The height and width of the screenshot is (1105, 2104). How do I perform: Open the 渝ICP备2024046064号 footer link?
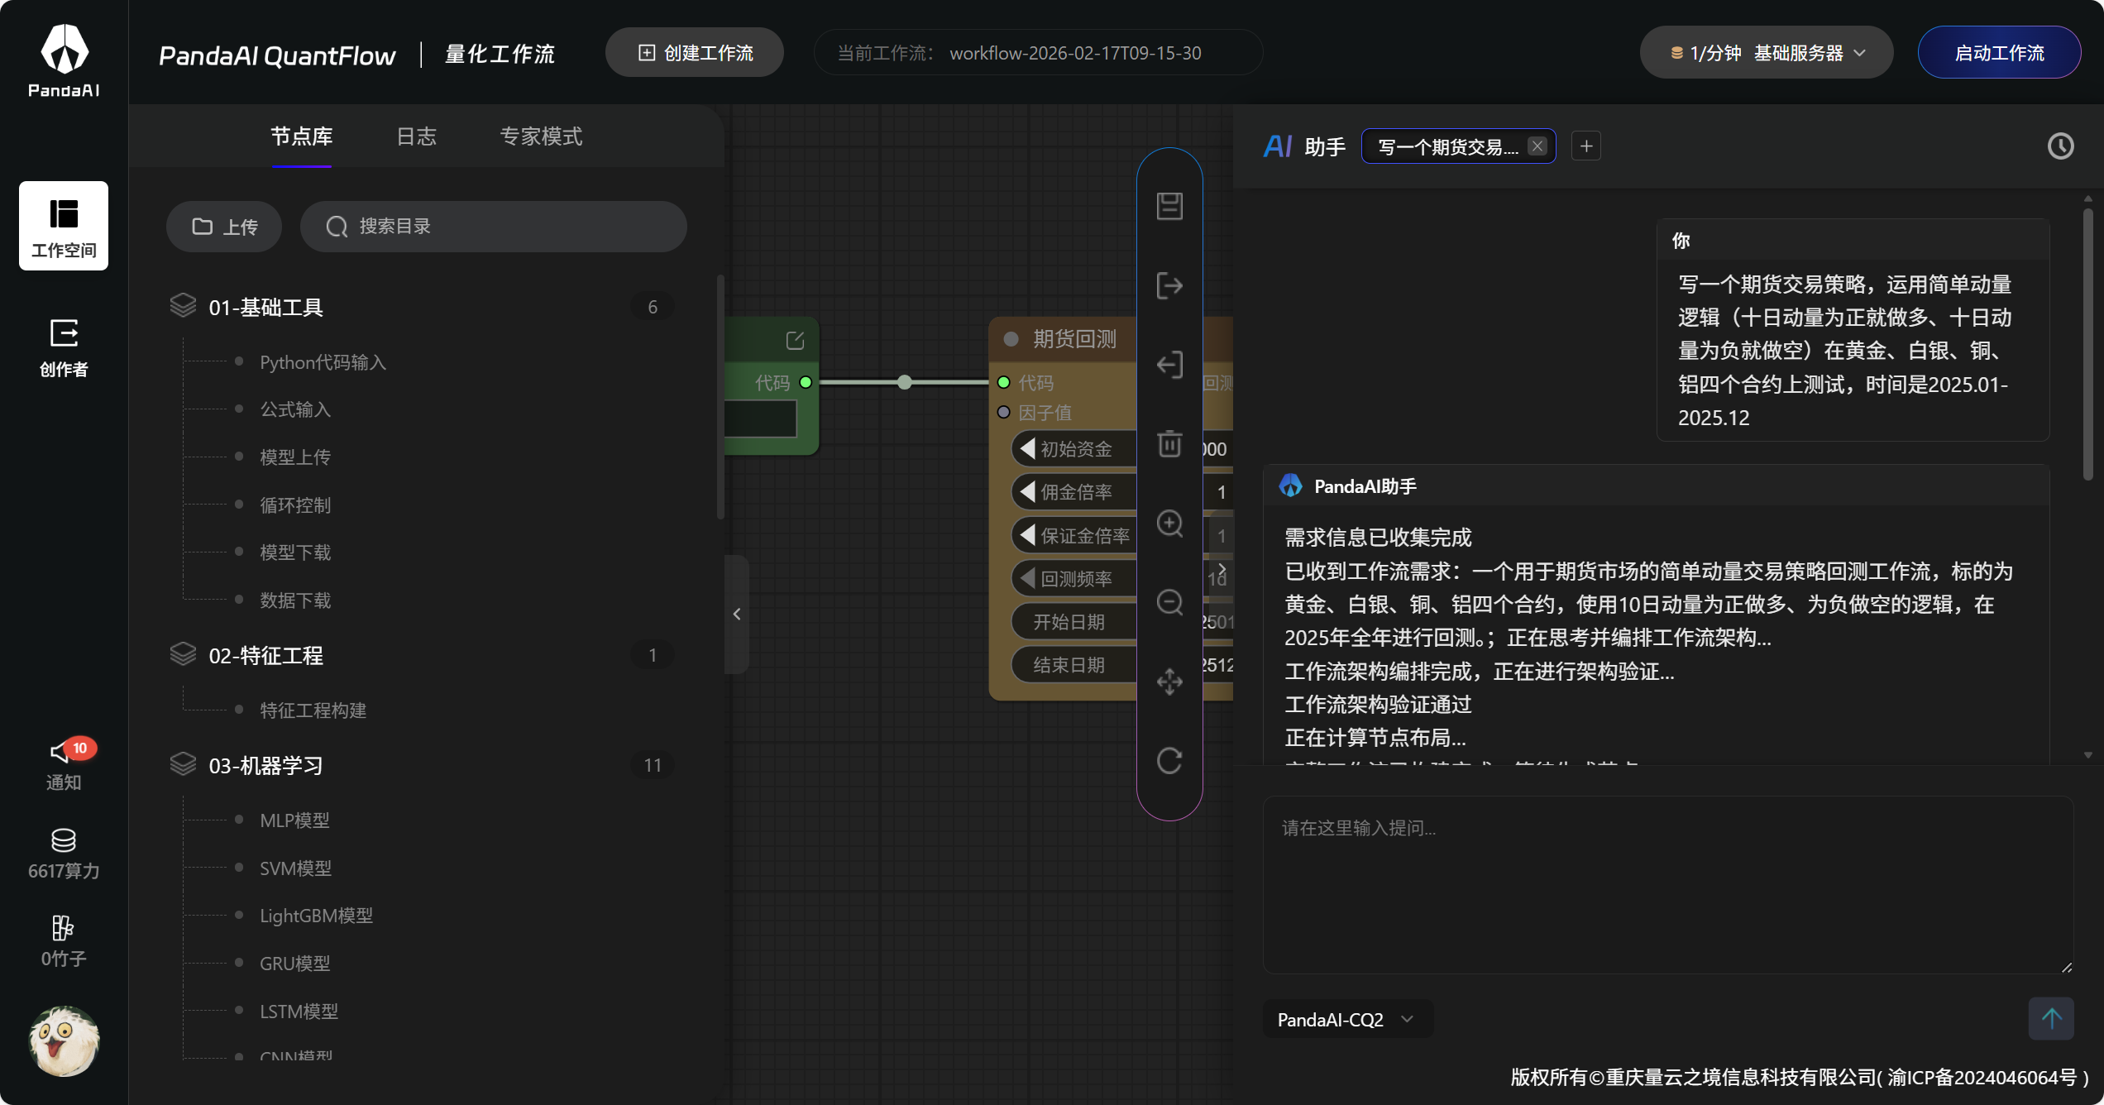[x=1983, y=1077]
